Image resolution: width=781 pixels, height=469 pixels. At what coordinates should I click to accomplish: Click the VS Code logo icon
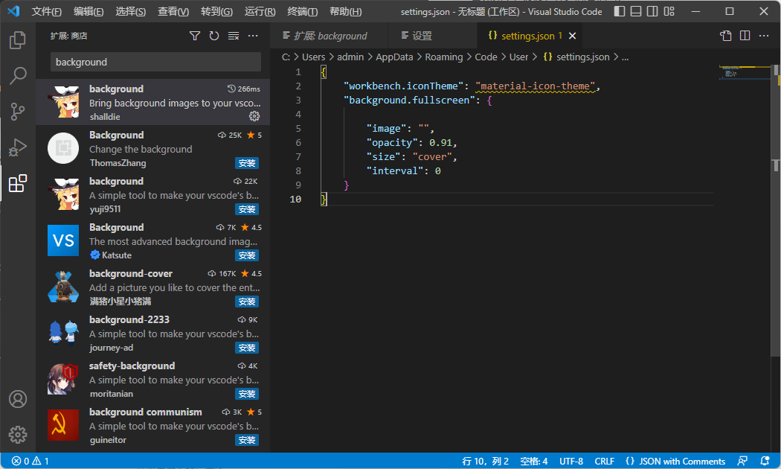click(13, 11)
